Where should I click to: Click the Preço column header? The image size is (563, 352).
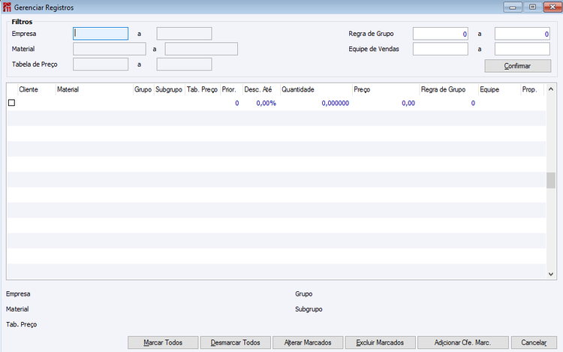[x=386, y=90]
